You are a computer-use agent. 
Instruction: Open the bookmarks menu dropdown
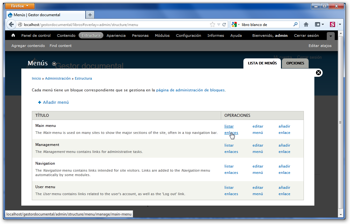319,24
